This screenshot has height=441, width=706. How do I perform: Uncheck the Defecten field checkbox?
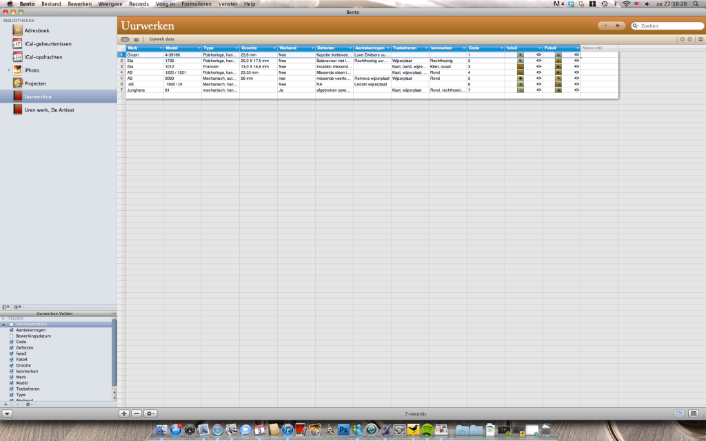click(x=12, y=348)
